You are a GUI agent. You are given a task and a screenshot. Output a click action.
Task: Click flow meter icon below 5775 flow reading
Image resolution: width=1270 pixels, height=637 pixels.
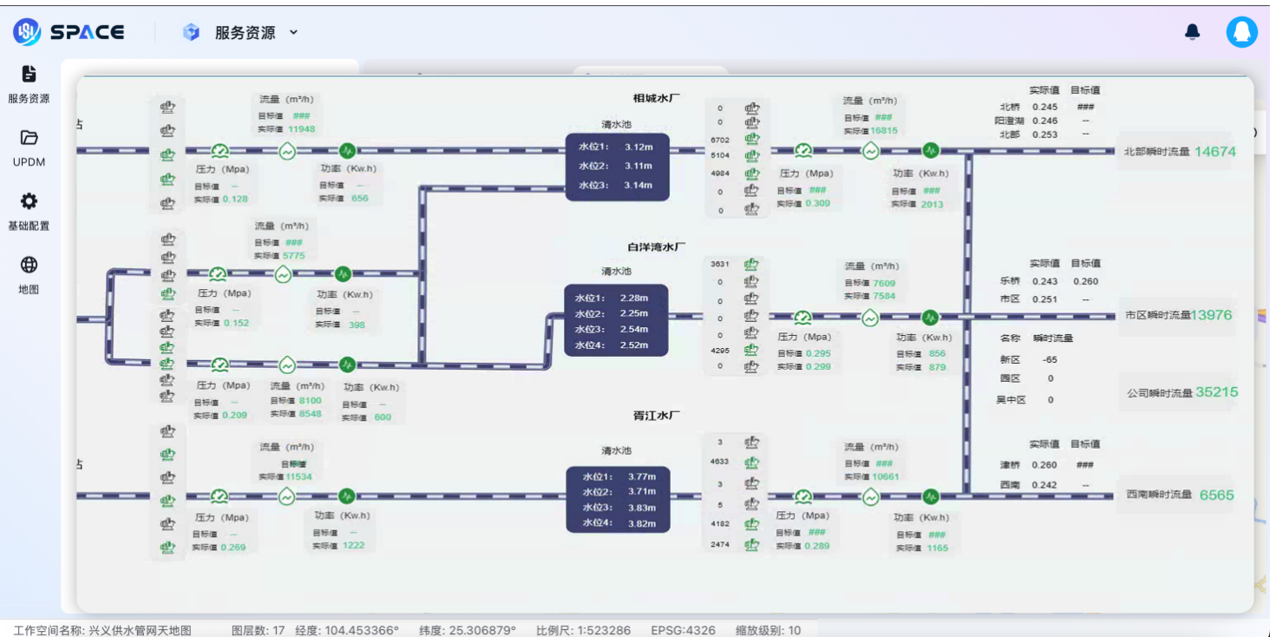point(283,274)
